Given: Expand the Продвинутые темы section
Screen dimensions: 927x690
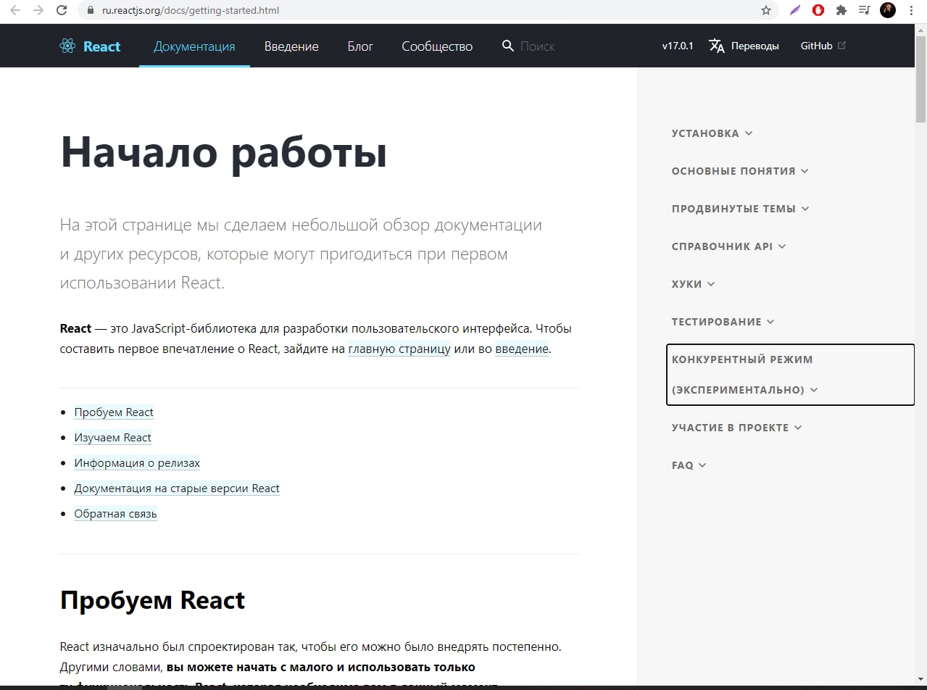Looking at the screenshot, I should click(740, 209).
